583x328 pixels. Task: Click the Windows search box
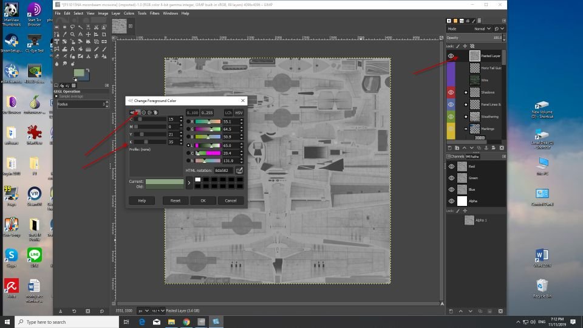click(x=67, y=322)
